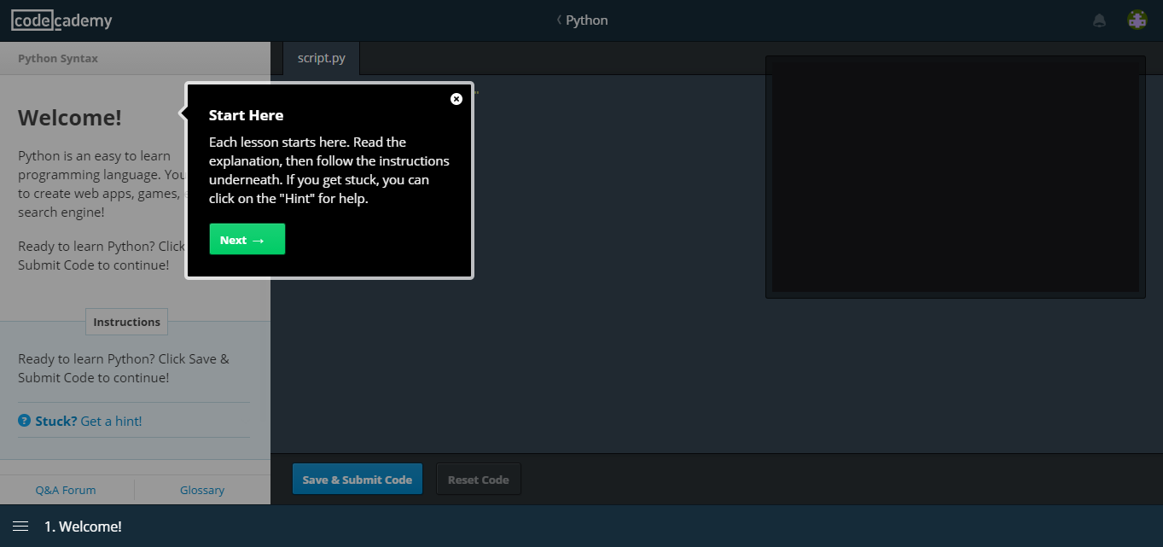Click the Instructions label

(x=126, y=322)
